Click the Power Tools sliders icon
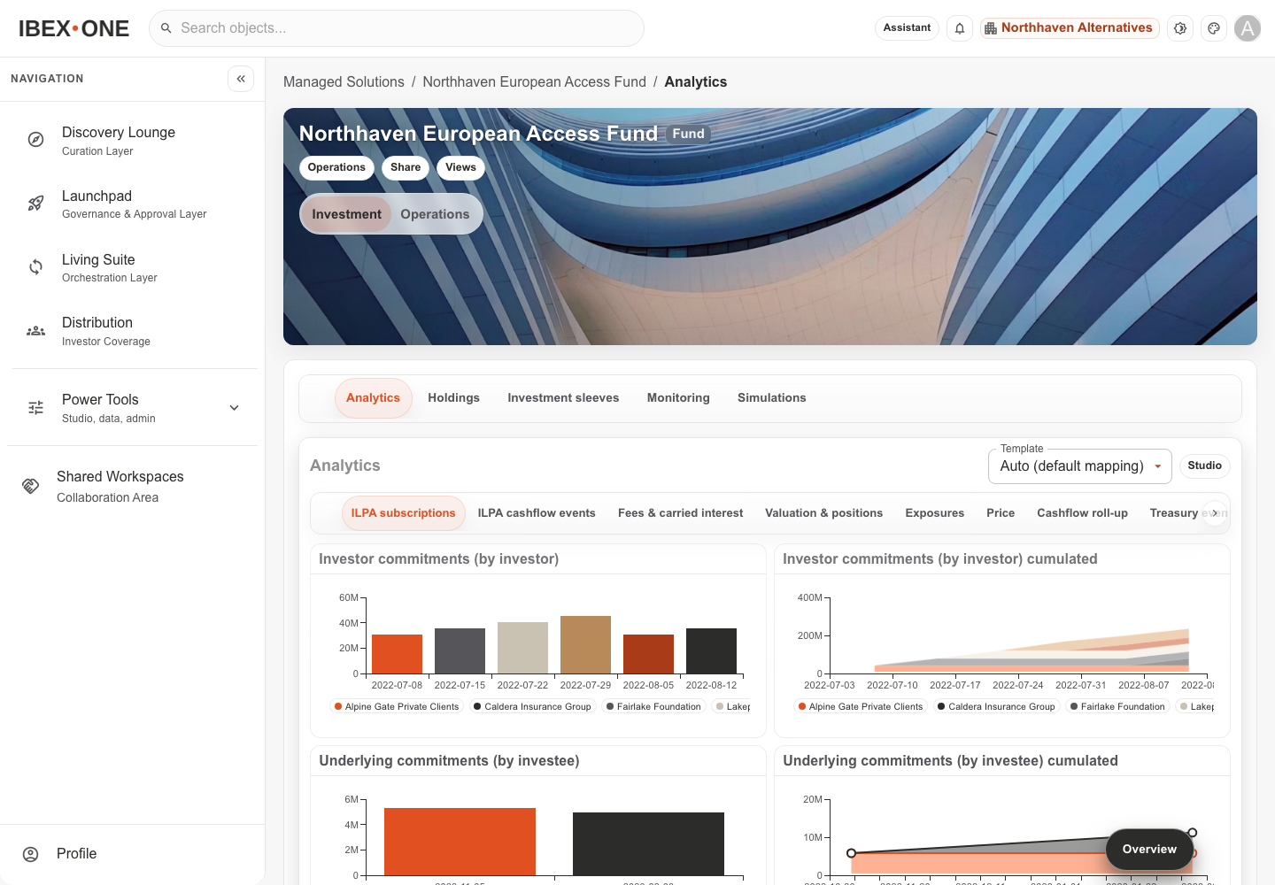 tap(35, 408)
